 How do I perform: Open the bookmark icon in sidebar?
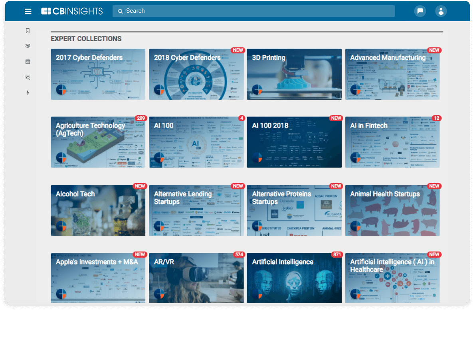pyautogui.click(x=28, y=31)
